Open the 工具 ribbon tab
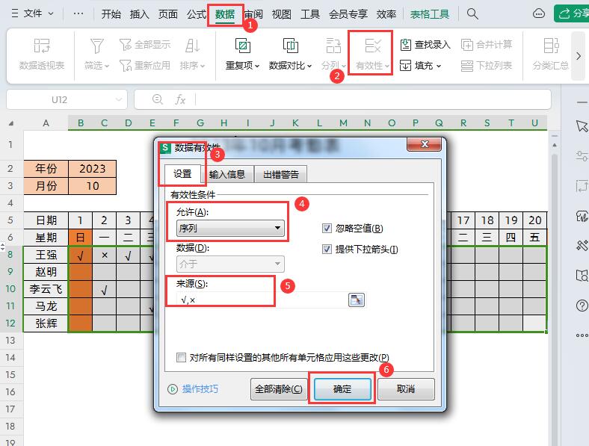The image size is (589, 446). click(310, 14)
